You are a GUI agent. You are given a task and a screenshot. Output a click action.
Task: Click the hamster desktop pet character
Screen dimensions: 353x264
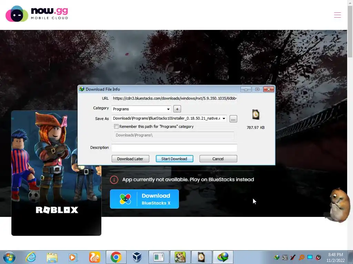(x=339, y=205)
